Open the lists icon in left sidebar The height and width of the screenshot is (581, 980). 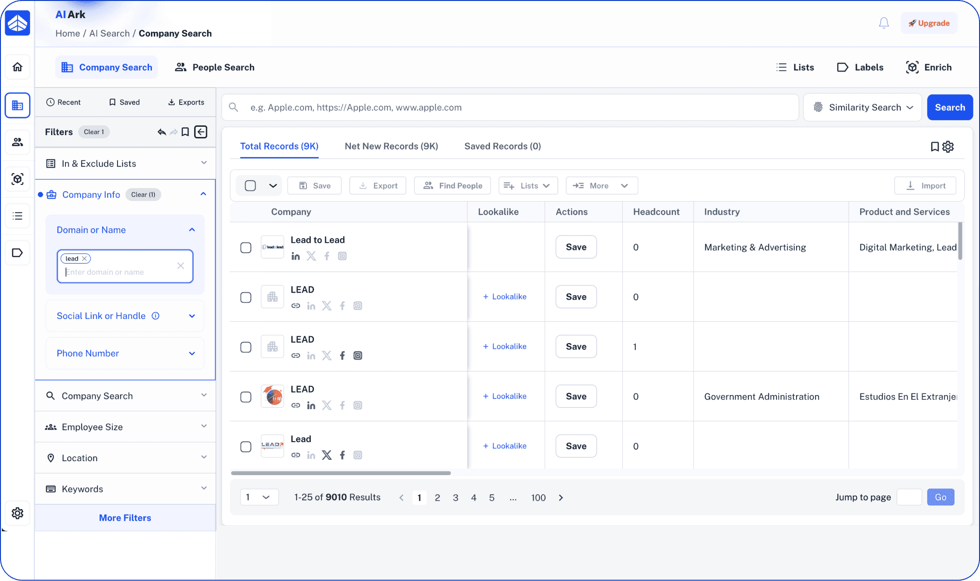[18, 216]
